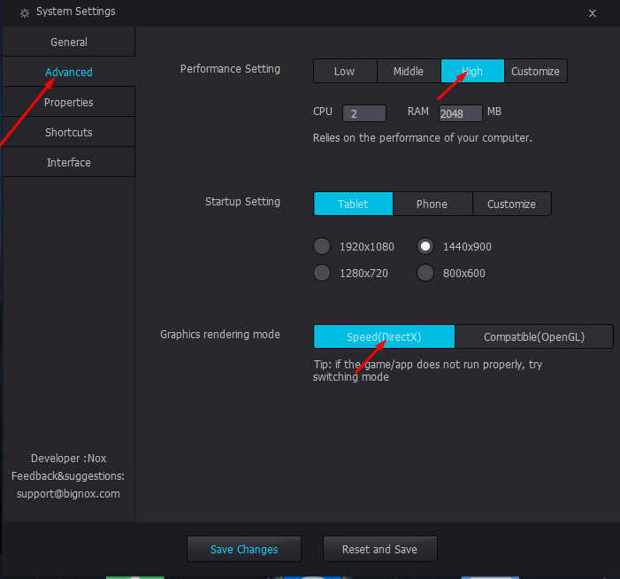Close the System Settings window

click(592, 13)
